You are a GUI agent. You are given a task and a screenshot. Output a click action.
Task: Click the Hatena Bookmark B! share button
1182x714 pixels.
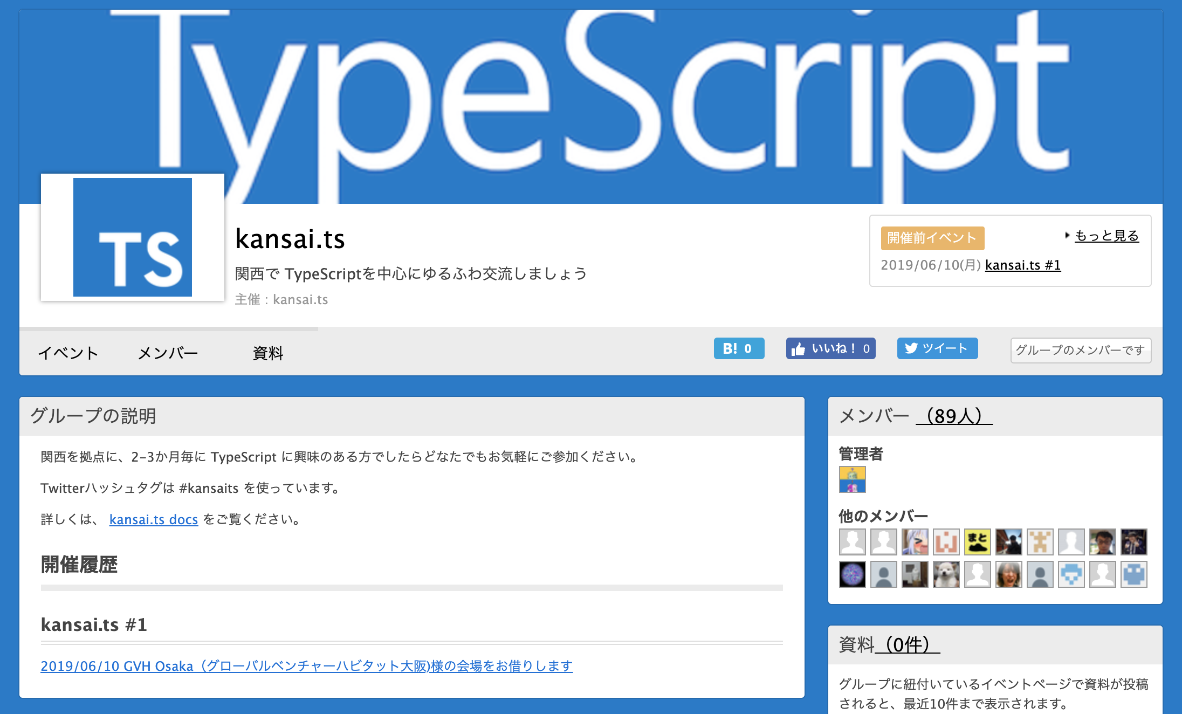pos(738,348)
